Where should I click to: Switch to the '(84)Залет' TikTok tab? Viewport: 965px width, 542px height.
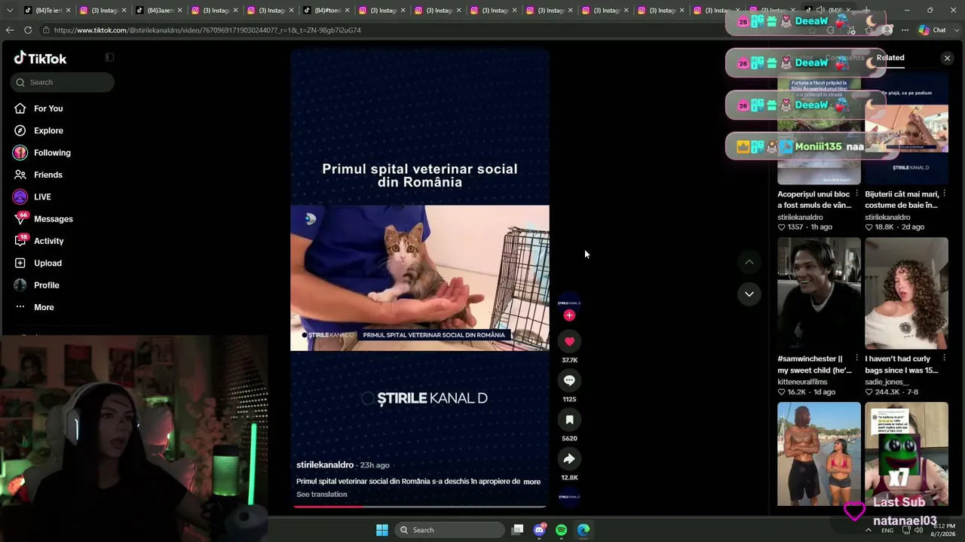[158, 11]
